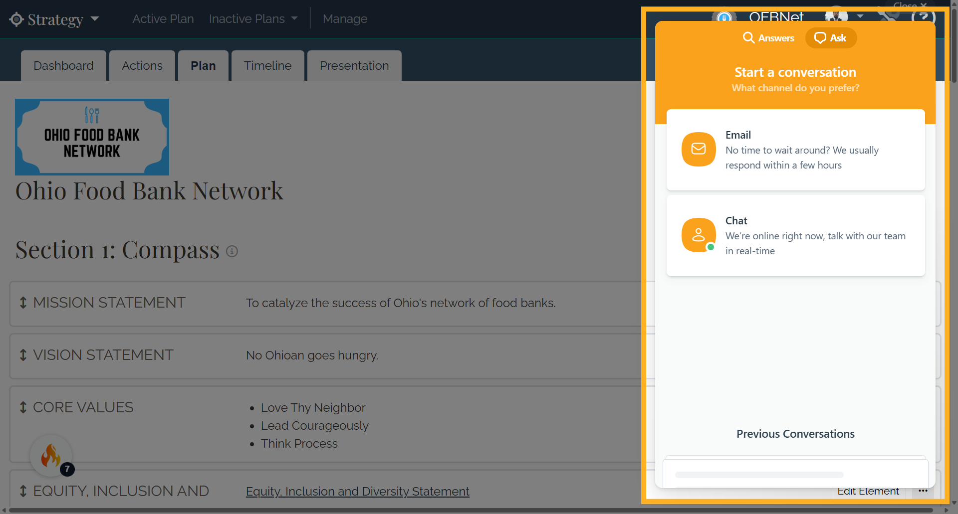Click 'Start a conversation' heading
Viewport: 958px width, 514px height.
point(795,72)
